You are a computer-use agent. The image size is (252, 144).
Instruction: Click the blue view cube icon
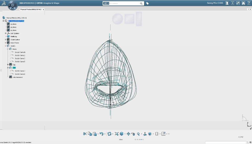point(122,134)
